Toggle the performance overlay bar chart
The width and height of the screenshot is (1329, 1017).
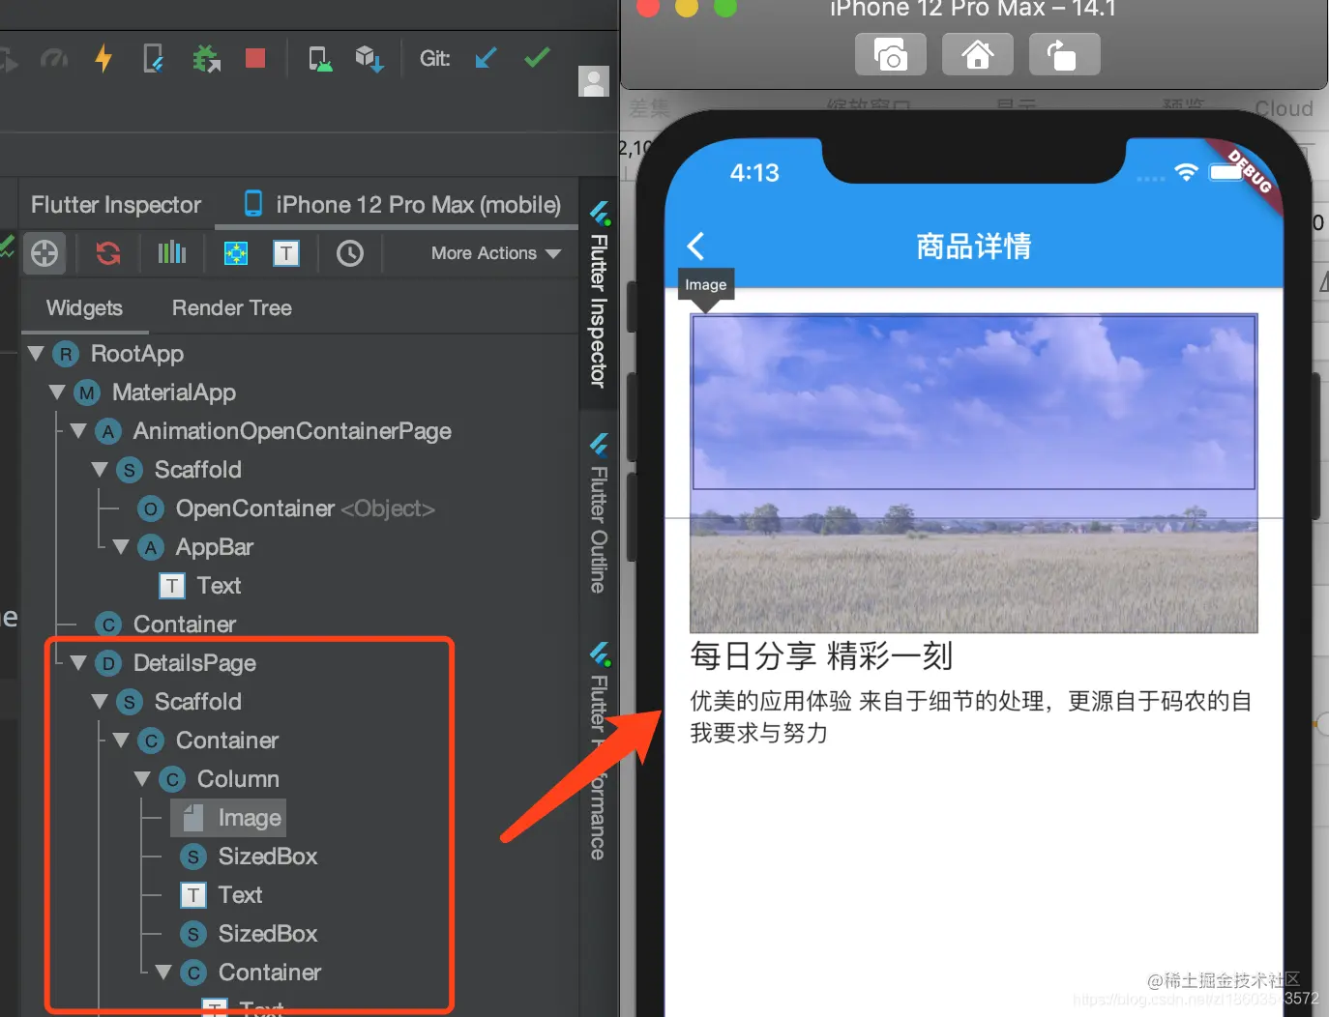(x=171, y=253)
